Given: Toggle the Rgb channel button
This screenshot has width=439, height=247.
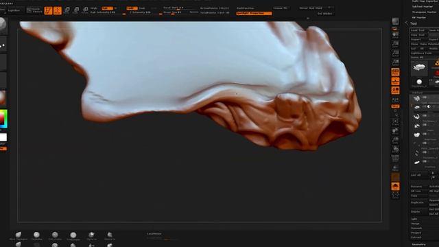Looking at the screenshot, I should pos(107,8).
